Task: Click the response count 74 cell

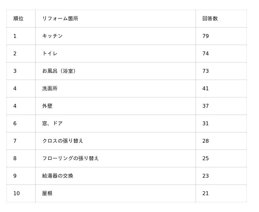Action: click(x=206, y=53)
